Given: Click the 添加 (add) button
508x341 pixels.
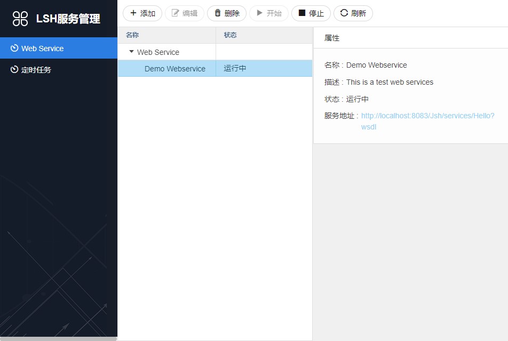Looking at the screenshot, I should [x=142, y=13].
